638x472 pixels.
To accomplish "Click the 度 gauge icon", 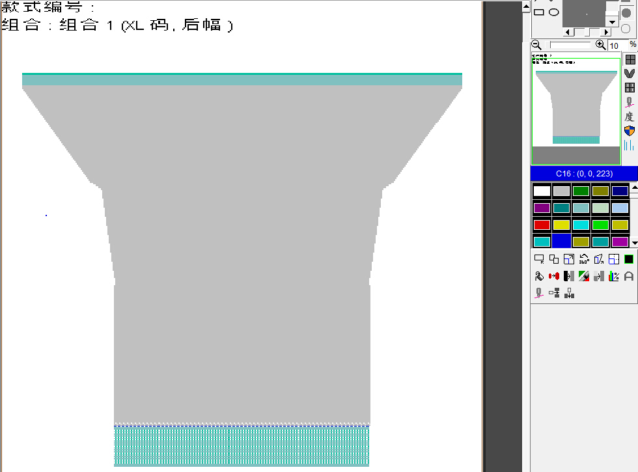I will point(629,117).
